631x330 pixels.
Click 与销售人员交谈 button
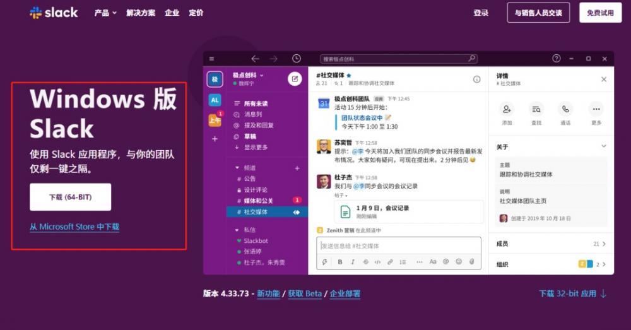tap(538, 13)
